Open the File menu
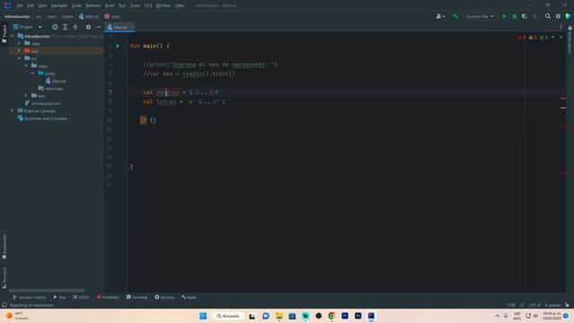 [20, 5]
